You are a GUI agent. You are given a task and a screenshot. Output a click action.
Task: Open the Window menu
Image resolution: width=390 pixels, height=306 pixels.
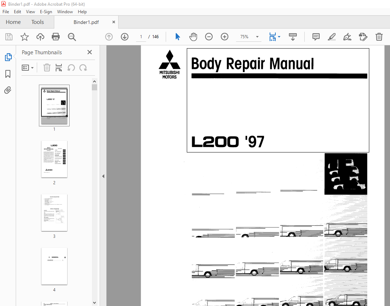pos(65,12)
